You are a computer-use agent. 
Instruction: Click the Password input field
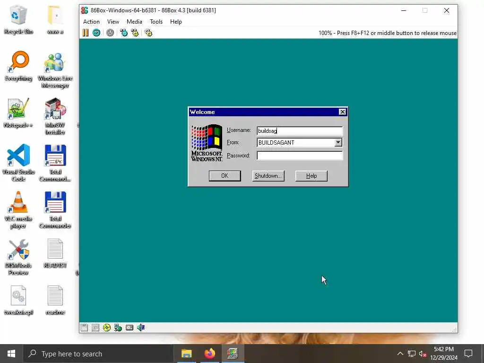point(299,156)
